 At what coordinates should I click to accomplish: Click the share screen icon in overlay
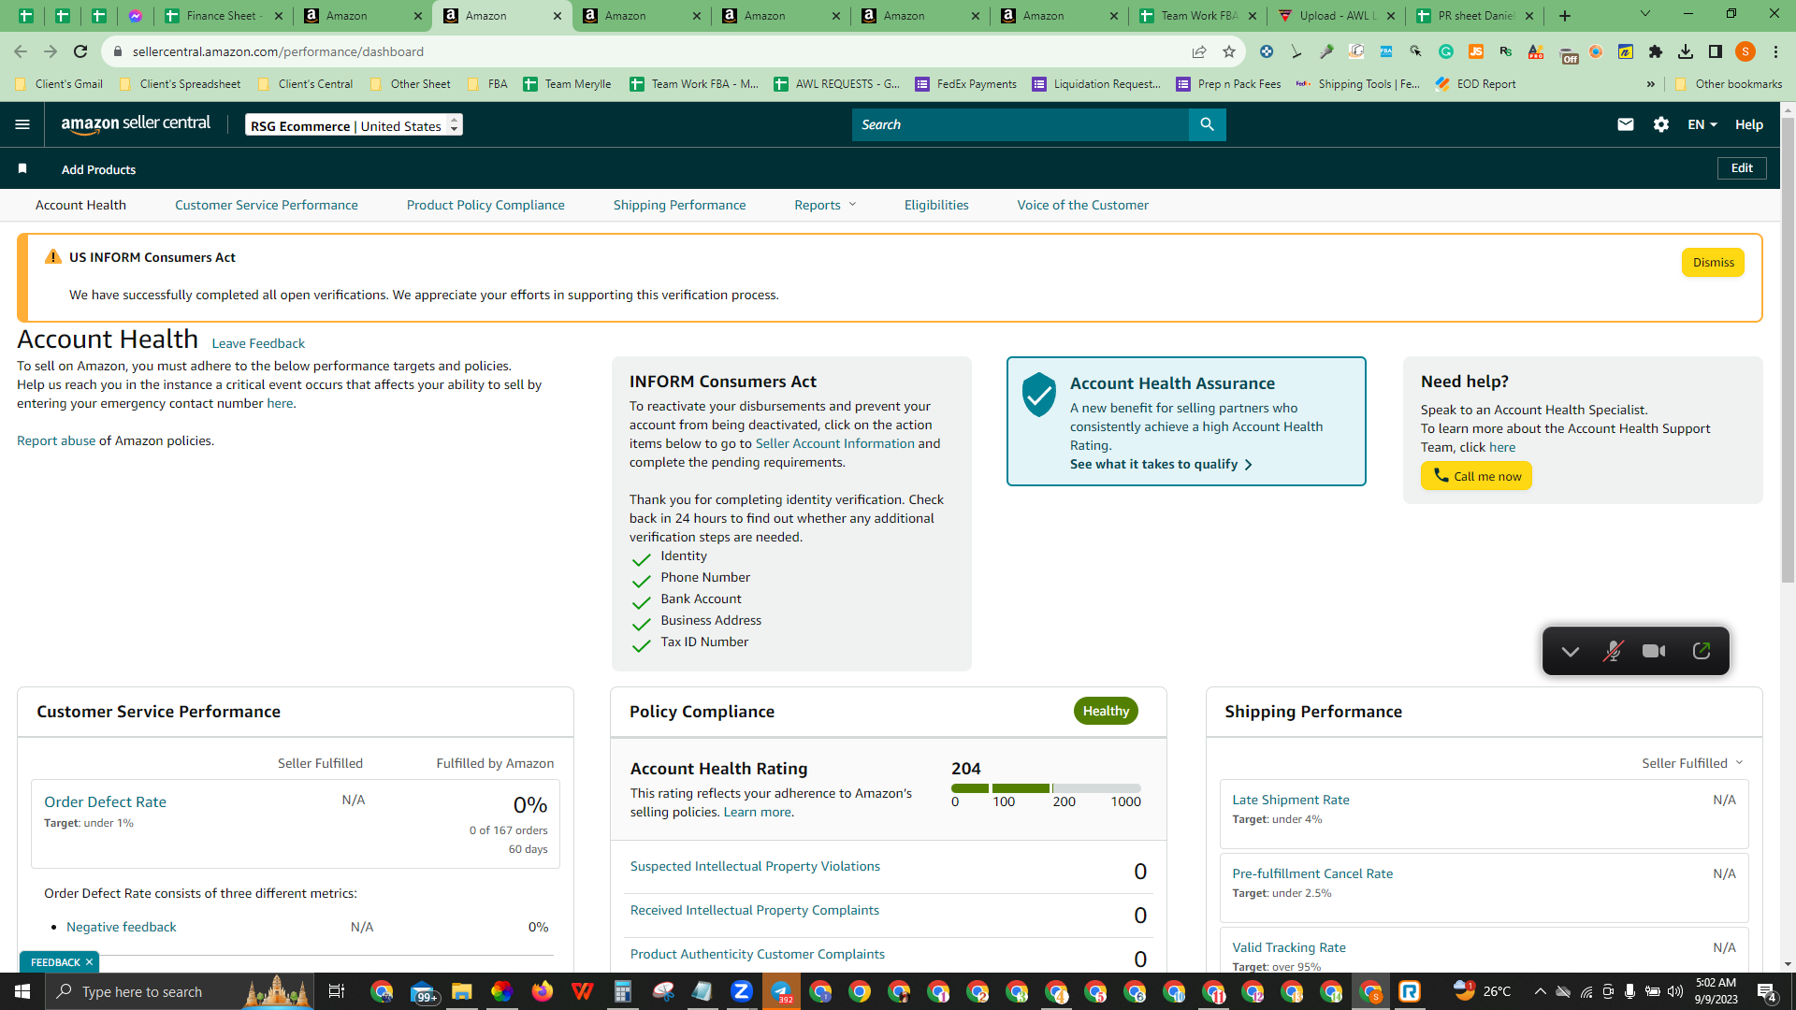point(1702,652)
